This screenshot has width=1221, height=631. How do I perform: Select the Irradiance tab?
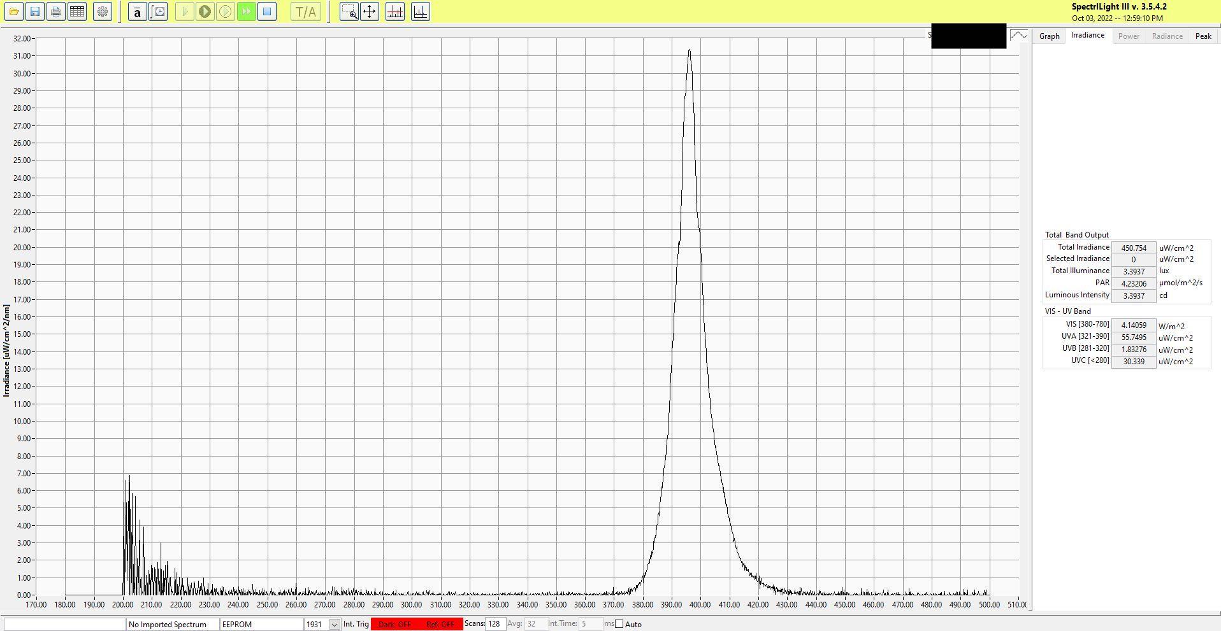1088,35
